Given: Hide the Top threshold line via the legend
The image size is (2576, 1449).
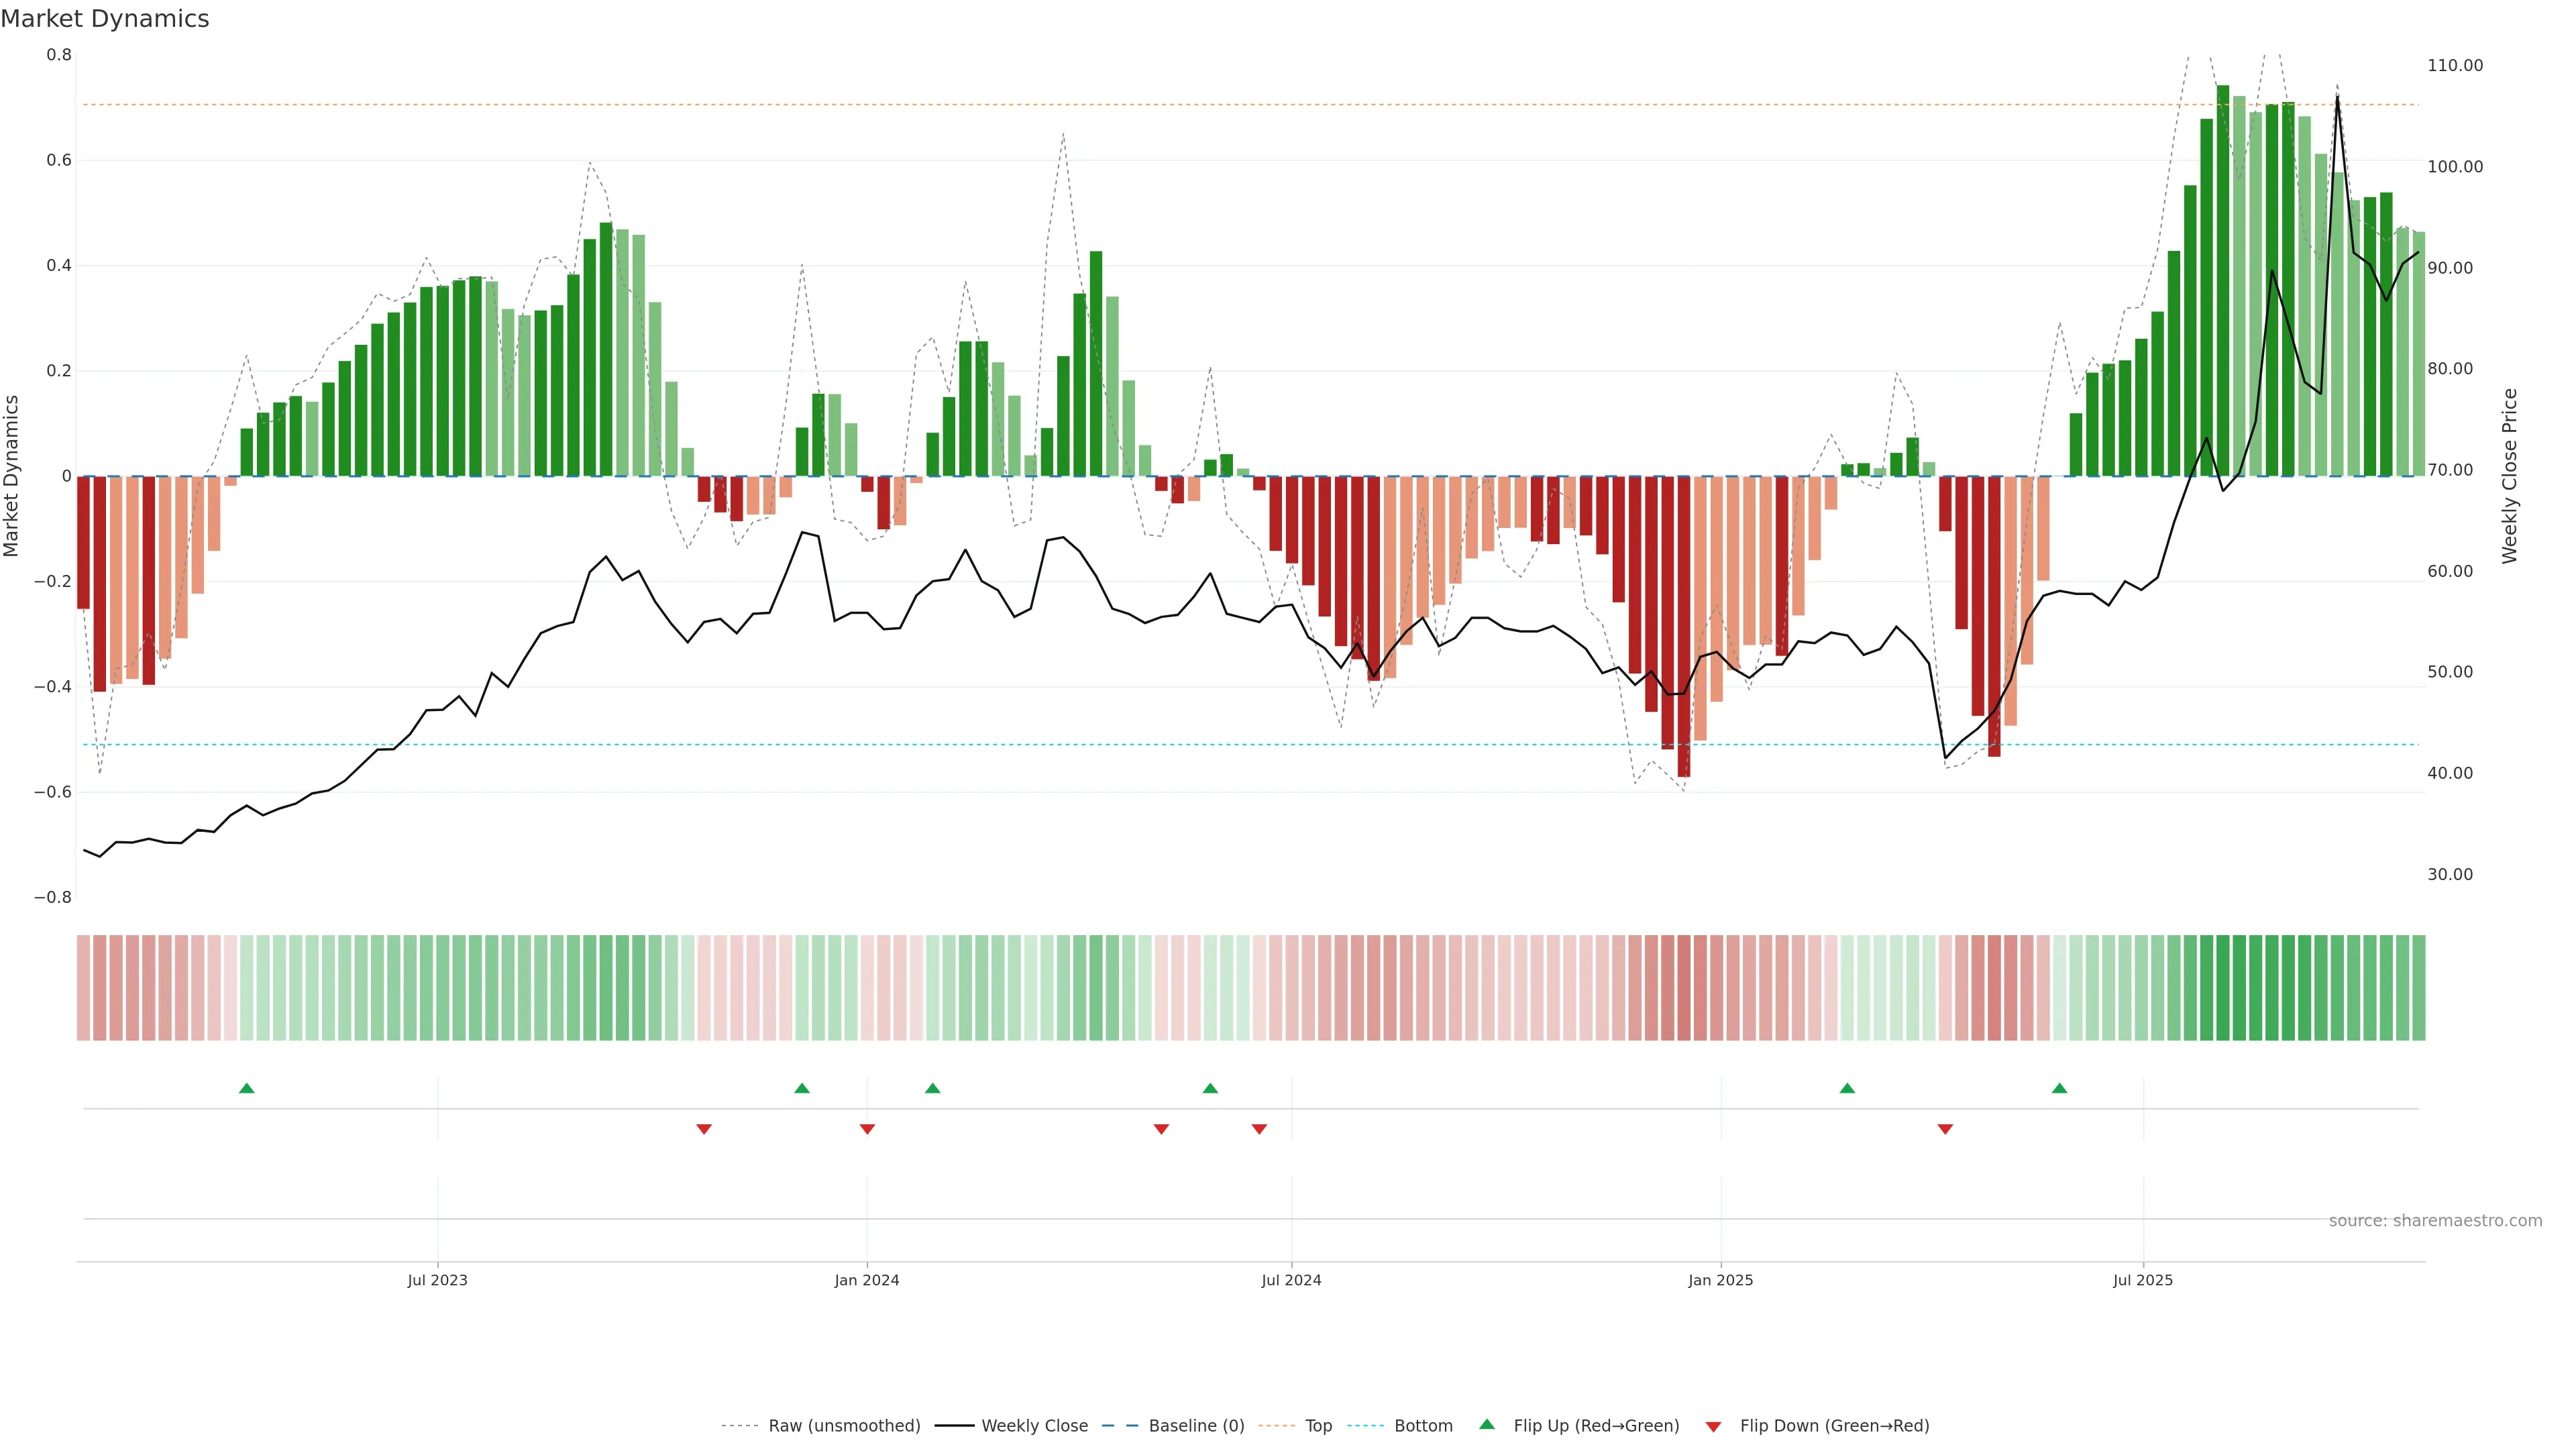Looking at the screenshot, I should 1318,1426.
